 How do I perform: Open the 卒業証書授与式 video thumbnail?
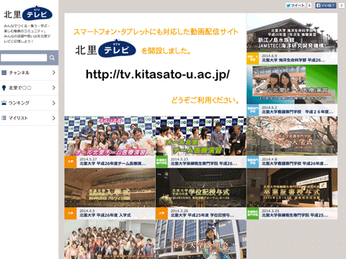click(x=292, y=188)
